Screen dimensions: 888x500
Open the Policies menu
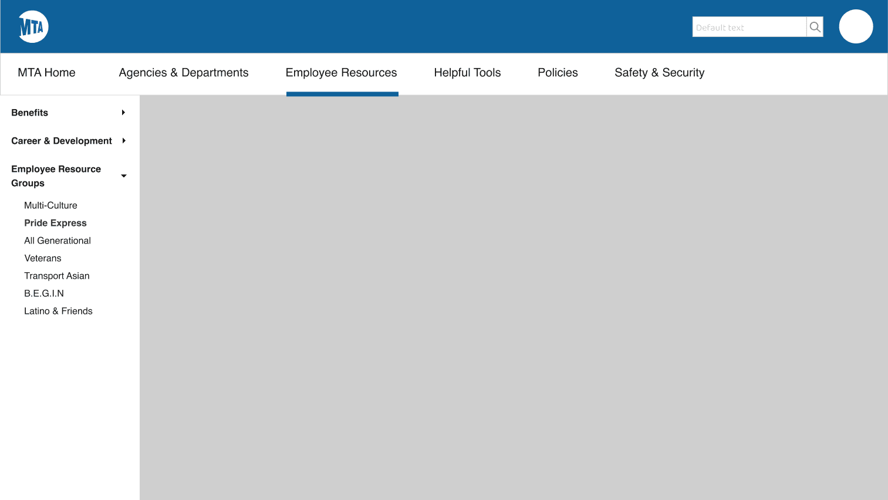pos(558,72)
